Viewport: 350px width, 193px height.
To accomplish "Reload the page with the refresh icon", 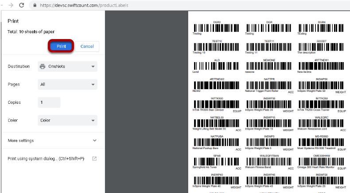I will point(21,5).
